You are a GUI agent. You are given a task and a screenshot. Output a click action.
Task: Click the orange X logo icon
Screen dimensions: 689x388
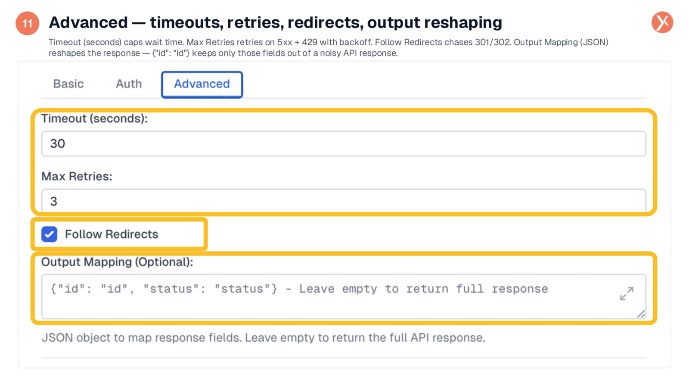(662, 22)
